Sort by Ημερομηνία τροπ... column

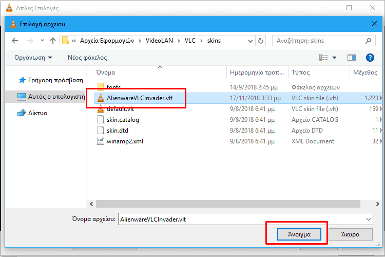(257, 72)
